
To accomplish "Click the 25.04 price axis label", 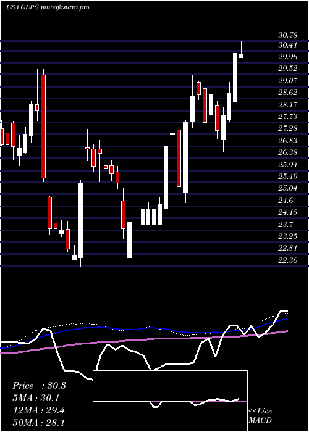I will tap(288, 188).
